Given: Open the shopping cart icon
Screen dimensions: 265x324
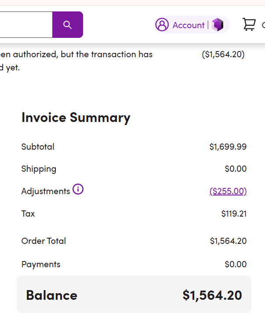Looking at the screenshot, I should click(249, 25).
